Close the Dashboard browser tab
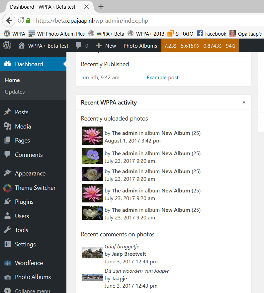 86,7
